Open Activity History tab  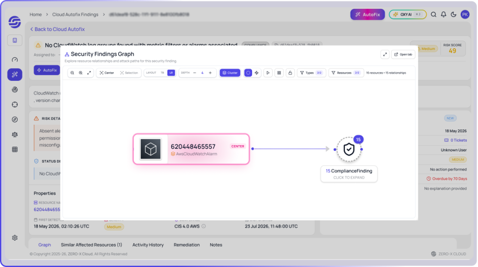(x=148, y=245)
